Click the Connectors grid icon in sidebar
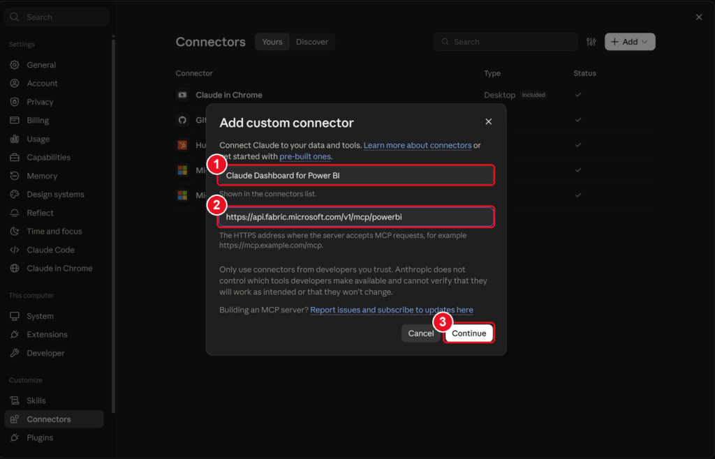 click(x=15, y=419)
